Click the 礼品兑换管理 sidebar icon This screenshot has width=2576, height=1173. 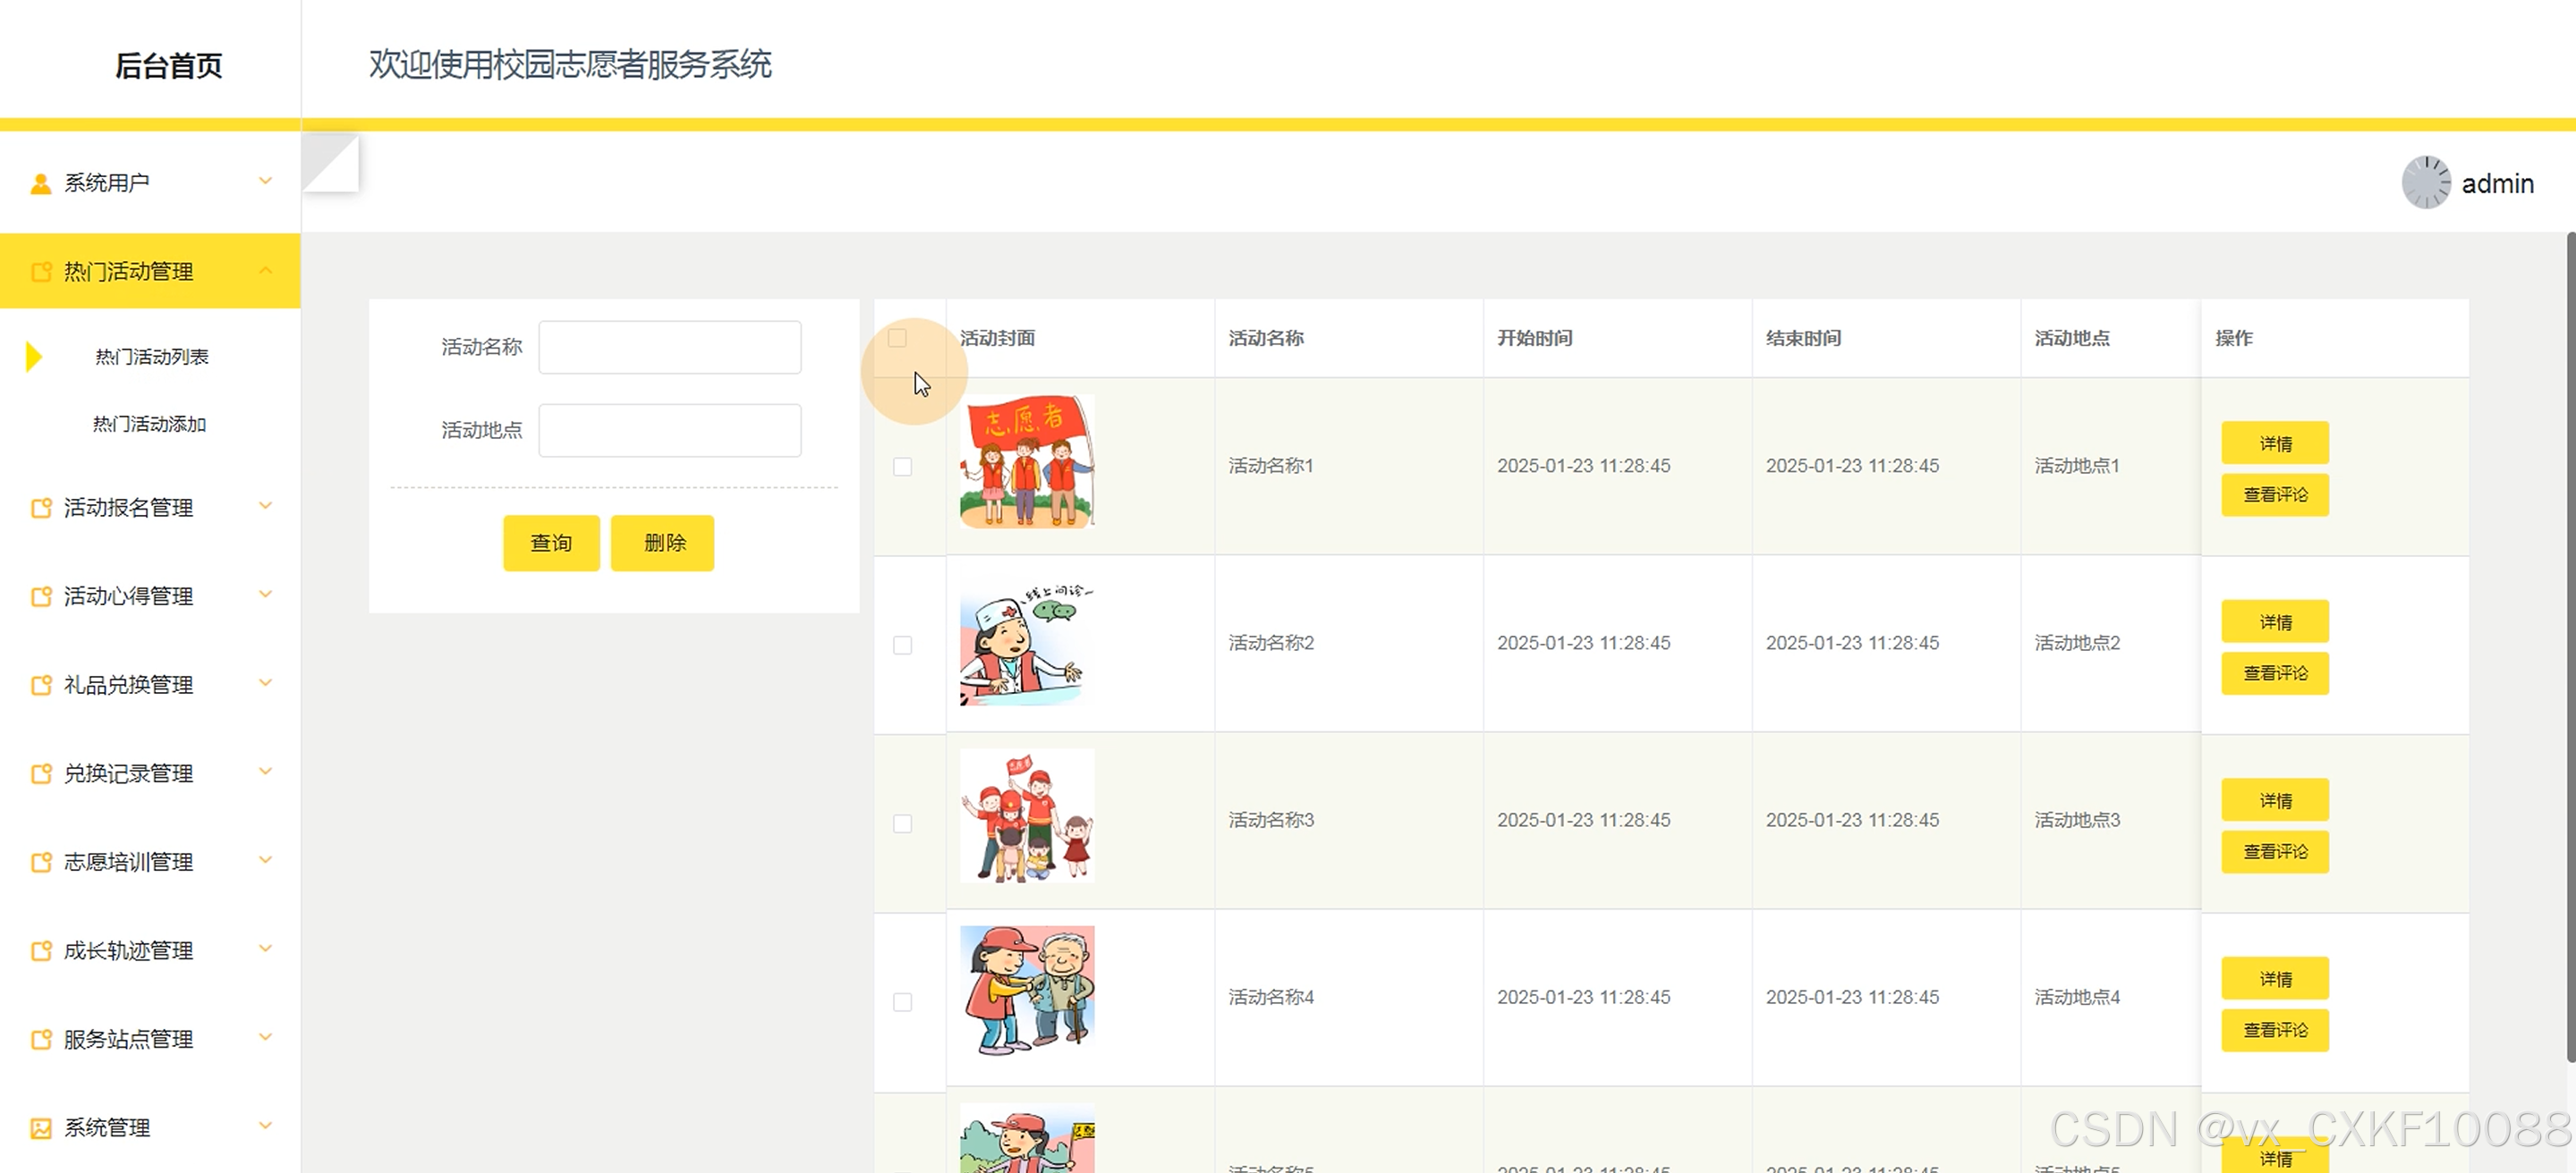pyautogui.click(x=41, y=686)
